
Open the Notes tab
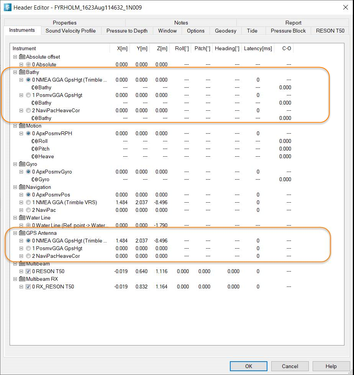(x=181, y=23)
